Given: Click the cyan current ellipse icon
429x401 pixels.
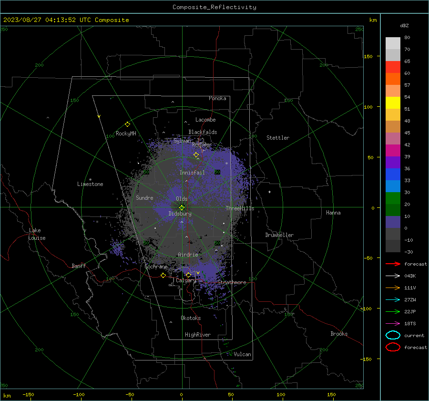Looking at the screenshot, I should pyautogui.click(x=393, y=335).
